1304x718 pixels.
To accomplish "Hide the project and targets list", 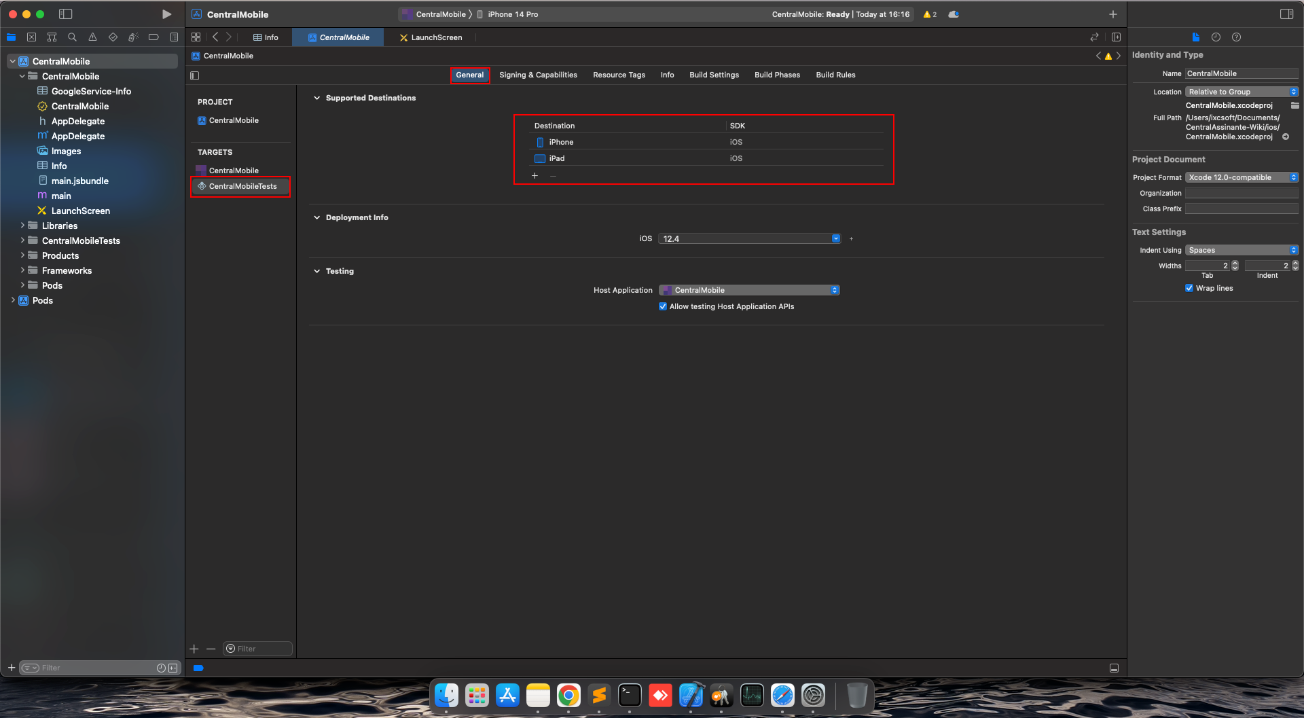I will (195, 75).
